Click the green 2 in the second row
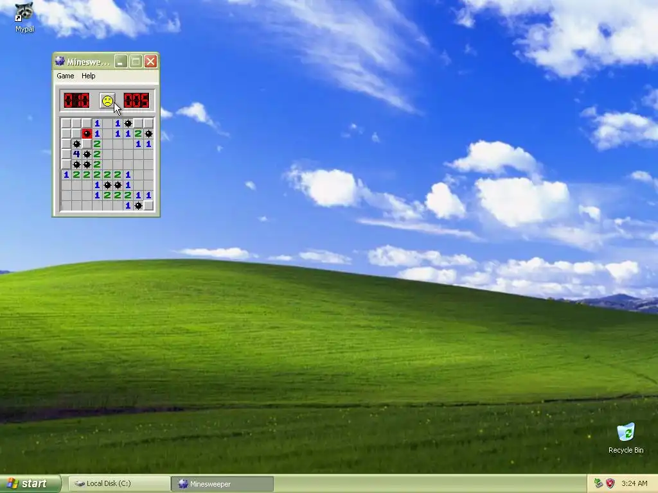Viewport: 658px width, 493px height. coord(139,134)
